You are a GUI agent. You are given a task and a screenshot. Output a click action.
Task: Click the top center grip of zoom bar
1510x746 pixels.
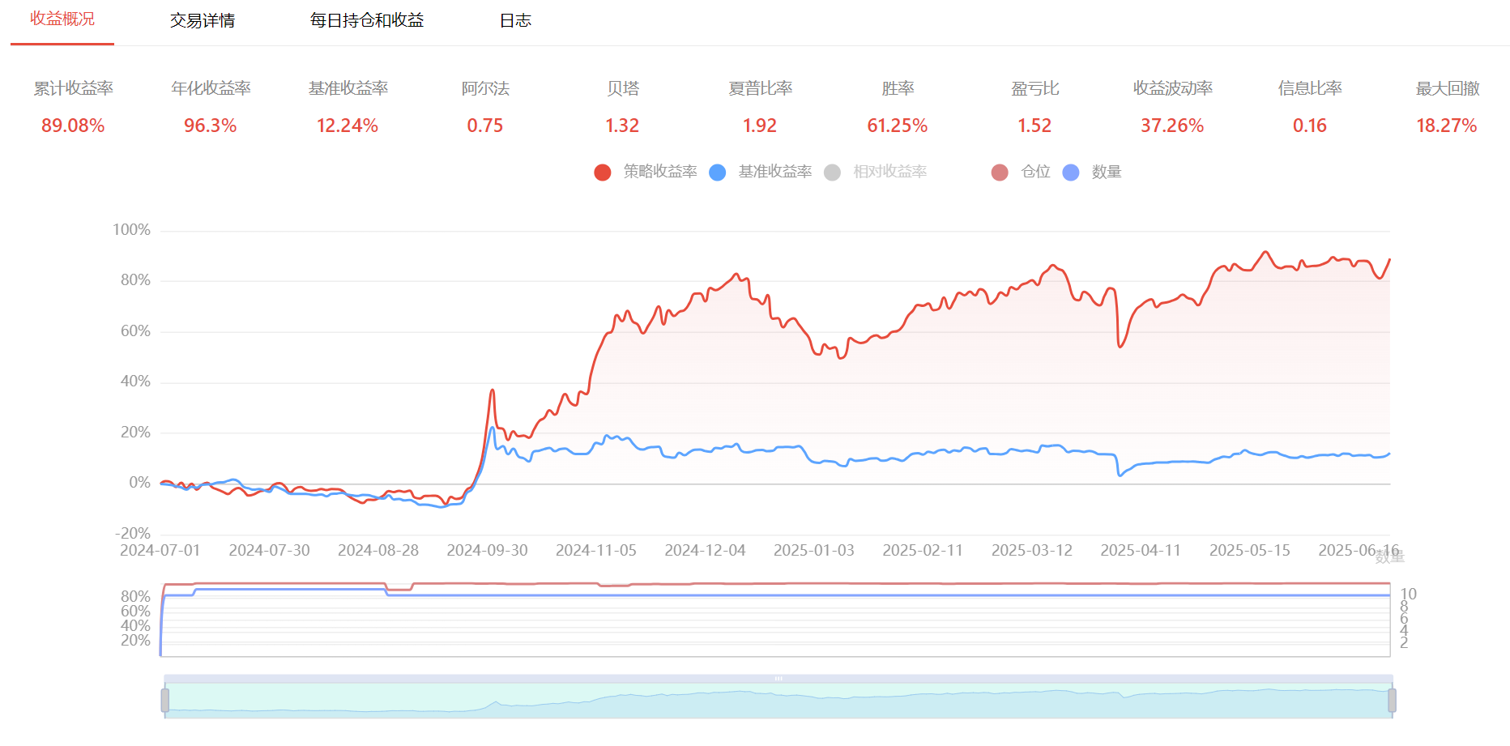(778, 679)
